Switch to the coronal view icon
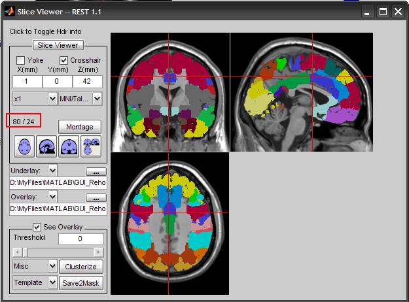 point(69,146)
